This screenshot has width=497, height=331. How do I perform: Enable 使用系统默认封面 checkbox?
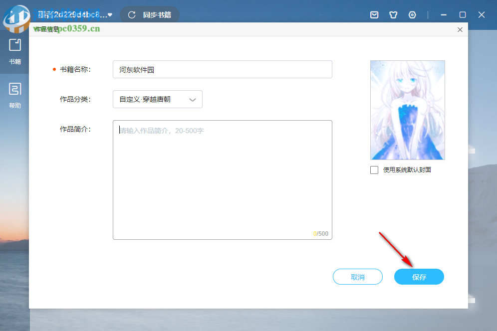[374, 169]
